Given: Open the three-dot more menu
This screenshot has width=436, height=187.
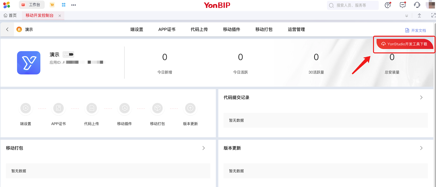Looking at the screenshot, I should (x=74, y=5).
